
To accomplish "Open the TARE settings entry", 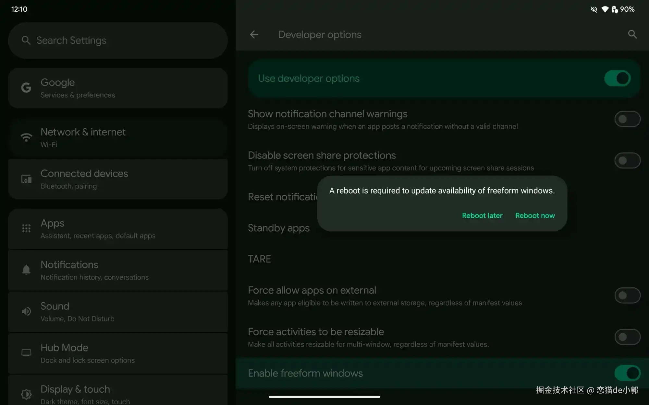I will pyautogui.click(x=260, y=259).
